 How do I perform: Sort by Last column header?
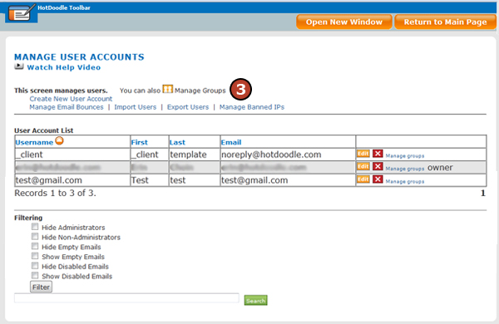pyautogui.click(x=177, y=142)
